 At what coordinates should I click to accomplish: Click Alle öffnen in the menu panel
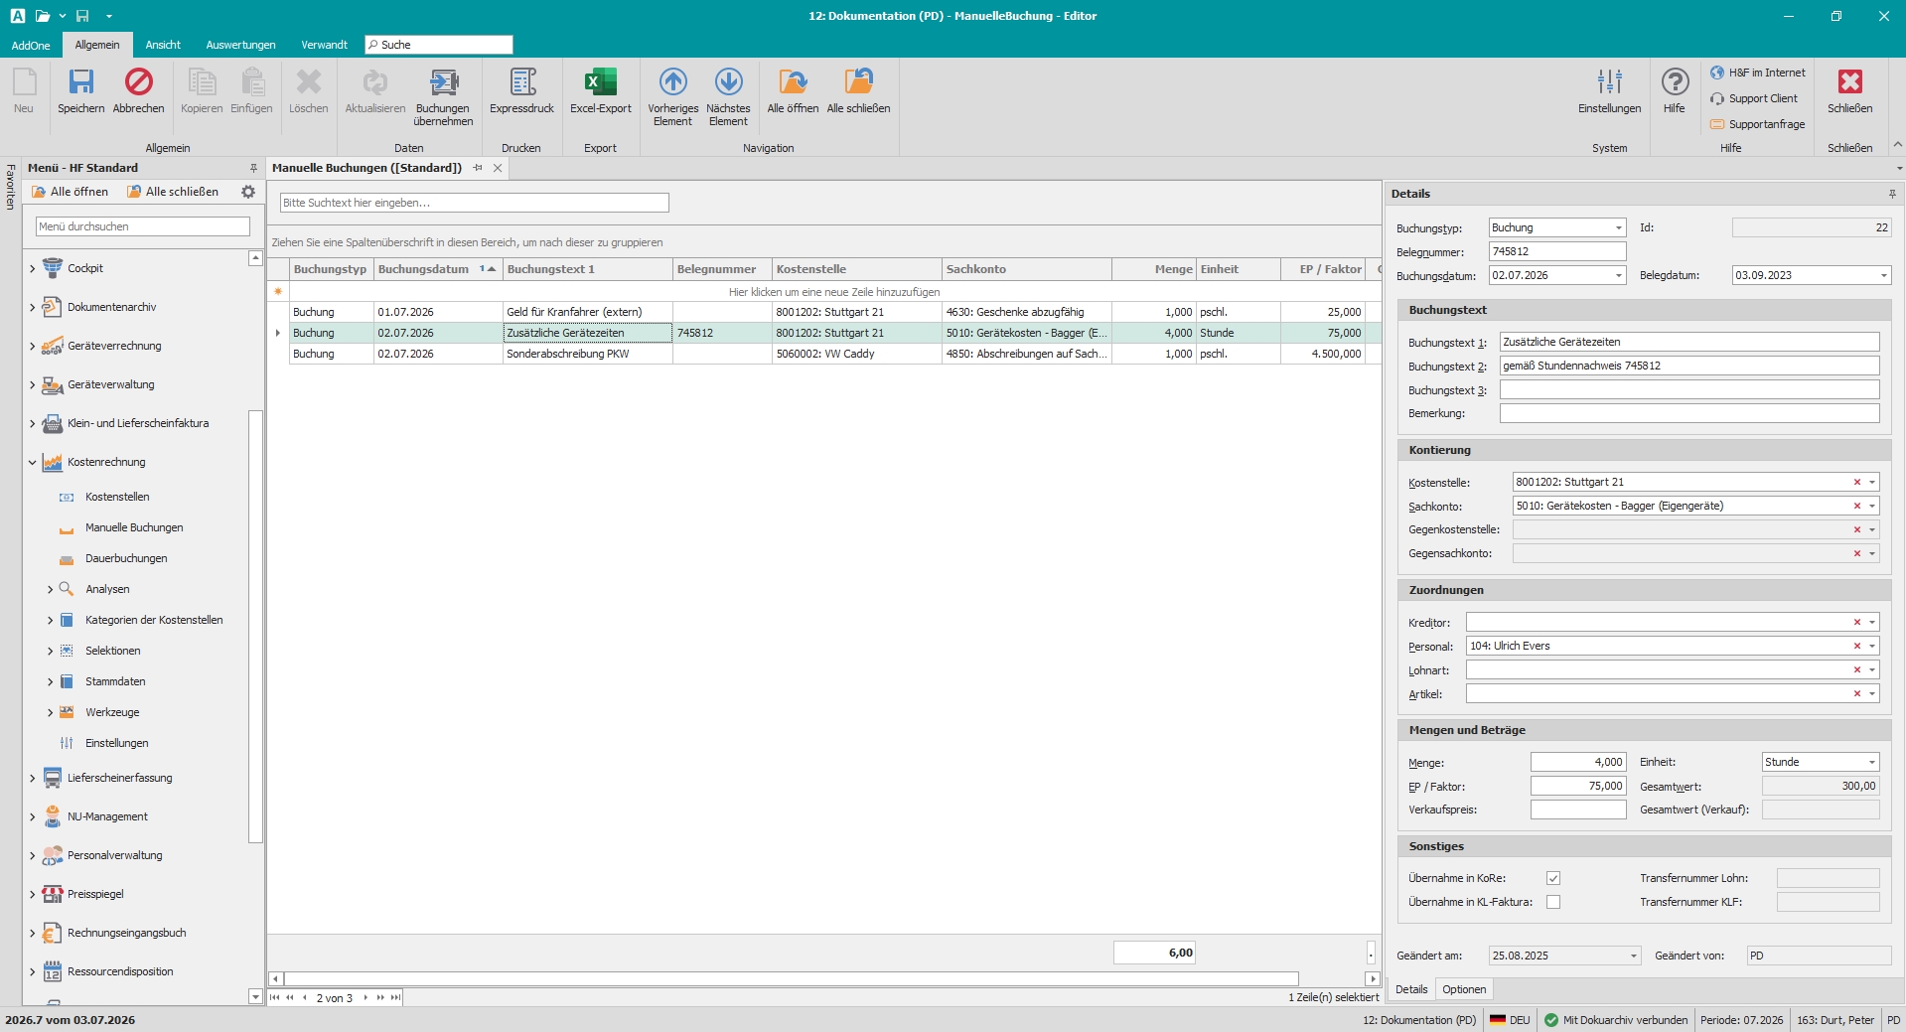click(70, 192)
